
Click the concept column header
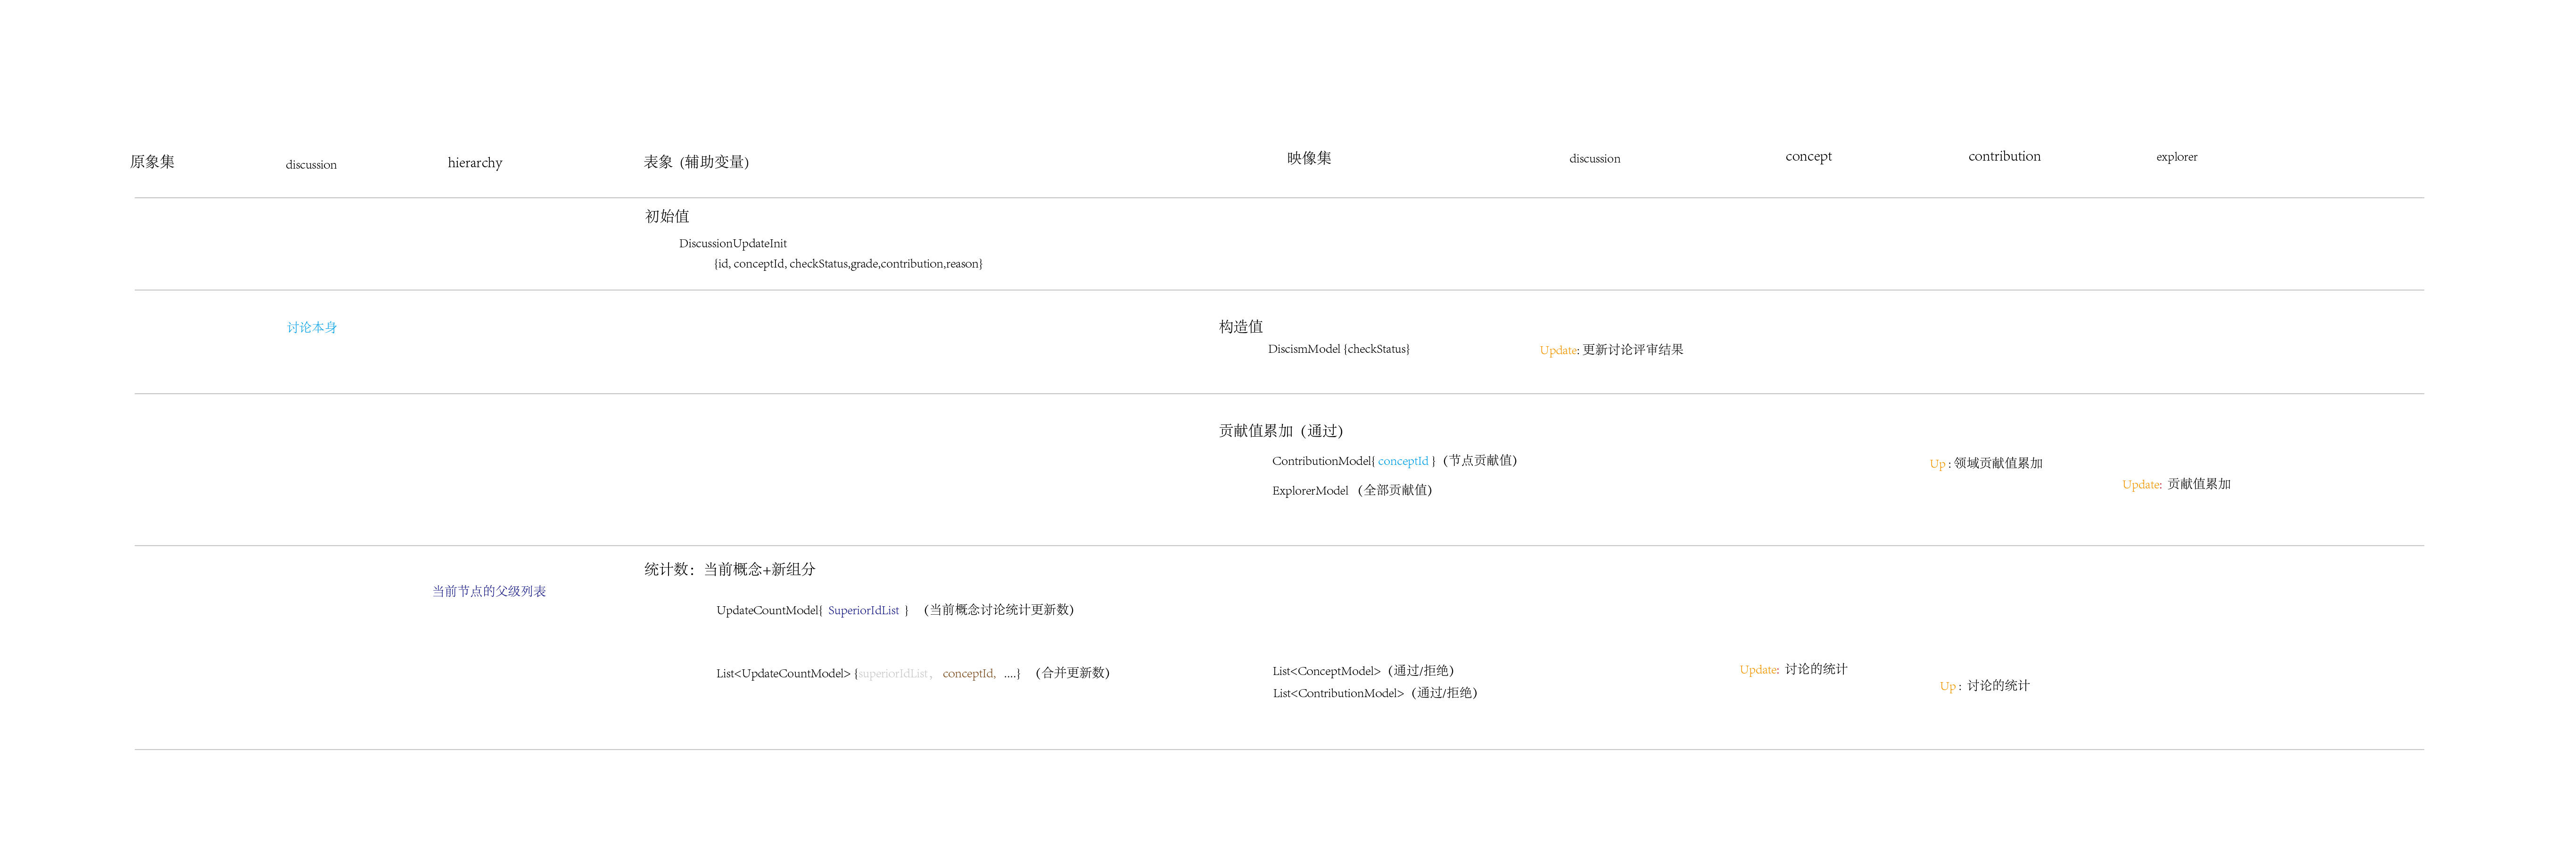[x=1808, y=157]
